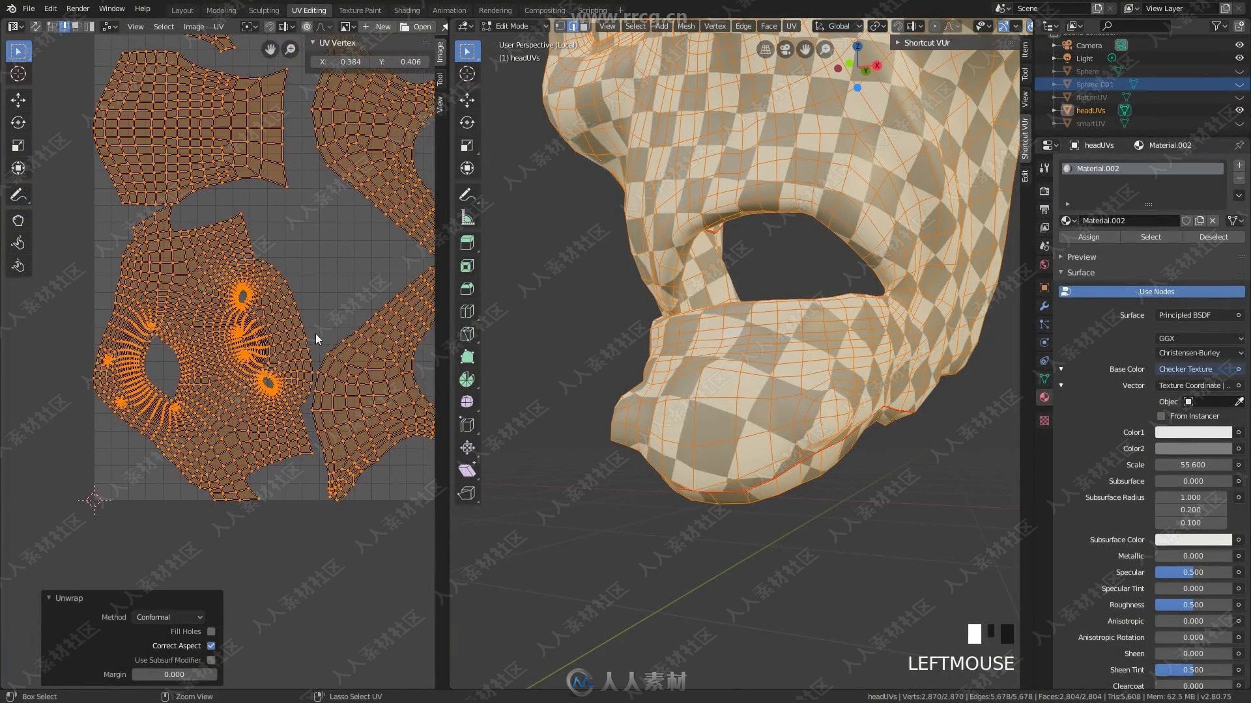1251x703 pixels.
Task: Drag the Roughness value slider
Action: 1194,603
